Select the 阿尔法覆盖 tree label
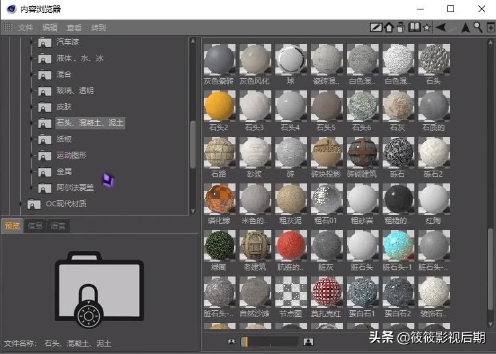Screen dimensions: 496x354 (x=76, y=187)
